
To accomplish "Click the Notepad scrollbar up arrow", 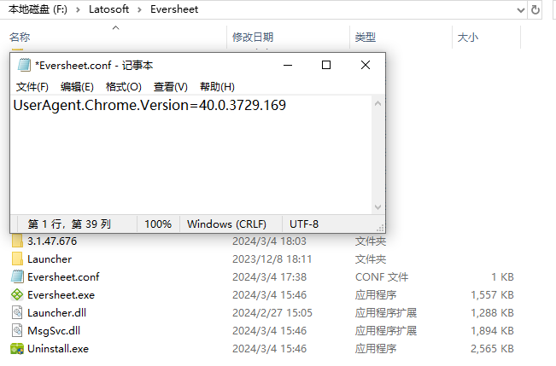I will [378, 103].
